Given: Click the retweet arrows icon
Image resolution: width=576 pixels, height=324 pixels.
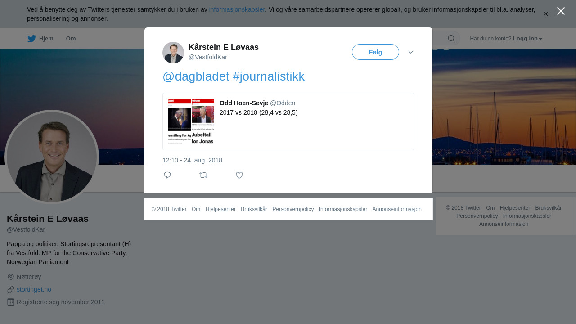Looking at the screenshot, I should [203, 175].
